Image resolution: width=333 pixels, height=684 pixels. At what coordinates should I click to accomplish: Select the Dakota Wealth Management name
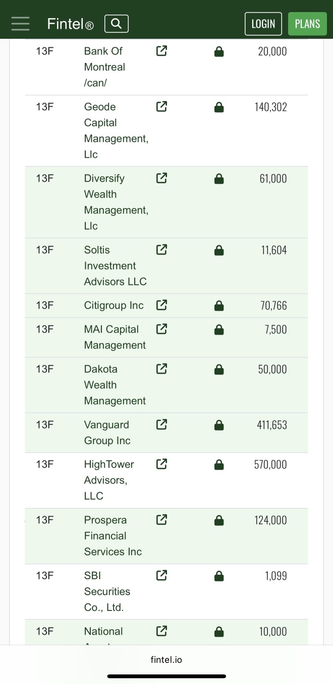[x=115, y=385]
